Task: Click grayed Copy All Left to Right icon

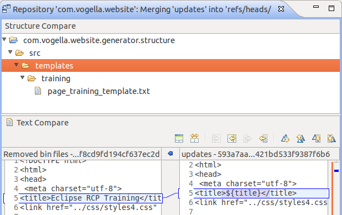Action: click(216, 139)
